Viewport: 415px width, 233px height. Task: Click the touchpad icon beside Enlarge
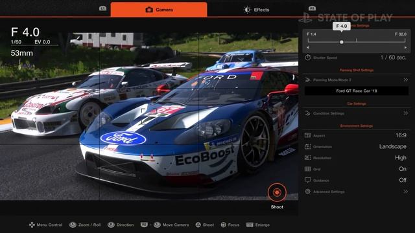(x=250, y=225)
